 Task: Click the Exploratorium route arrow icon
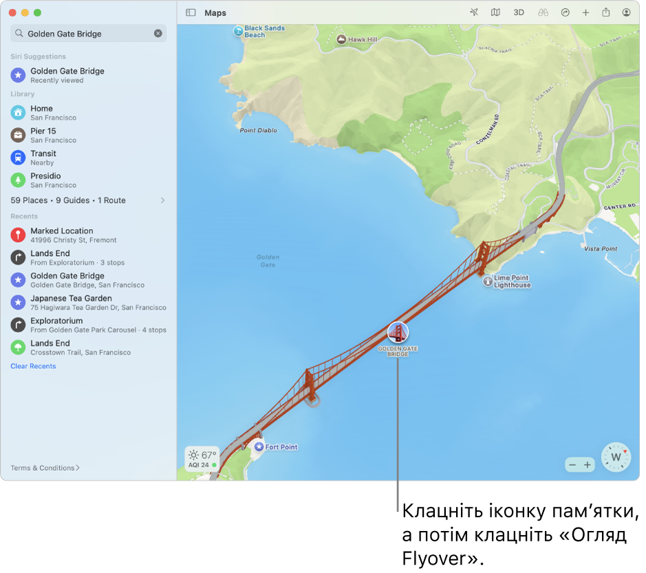18,325
